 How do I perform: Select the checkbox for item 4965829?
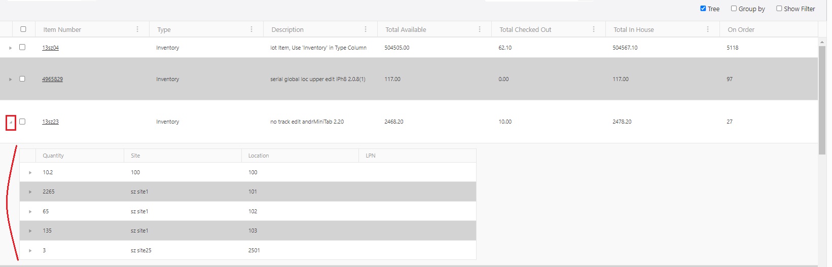[22, 79]
